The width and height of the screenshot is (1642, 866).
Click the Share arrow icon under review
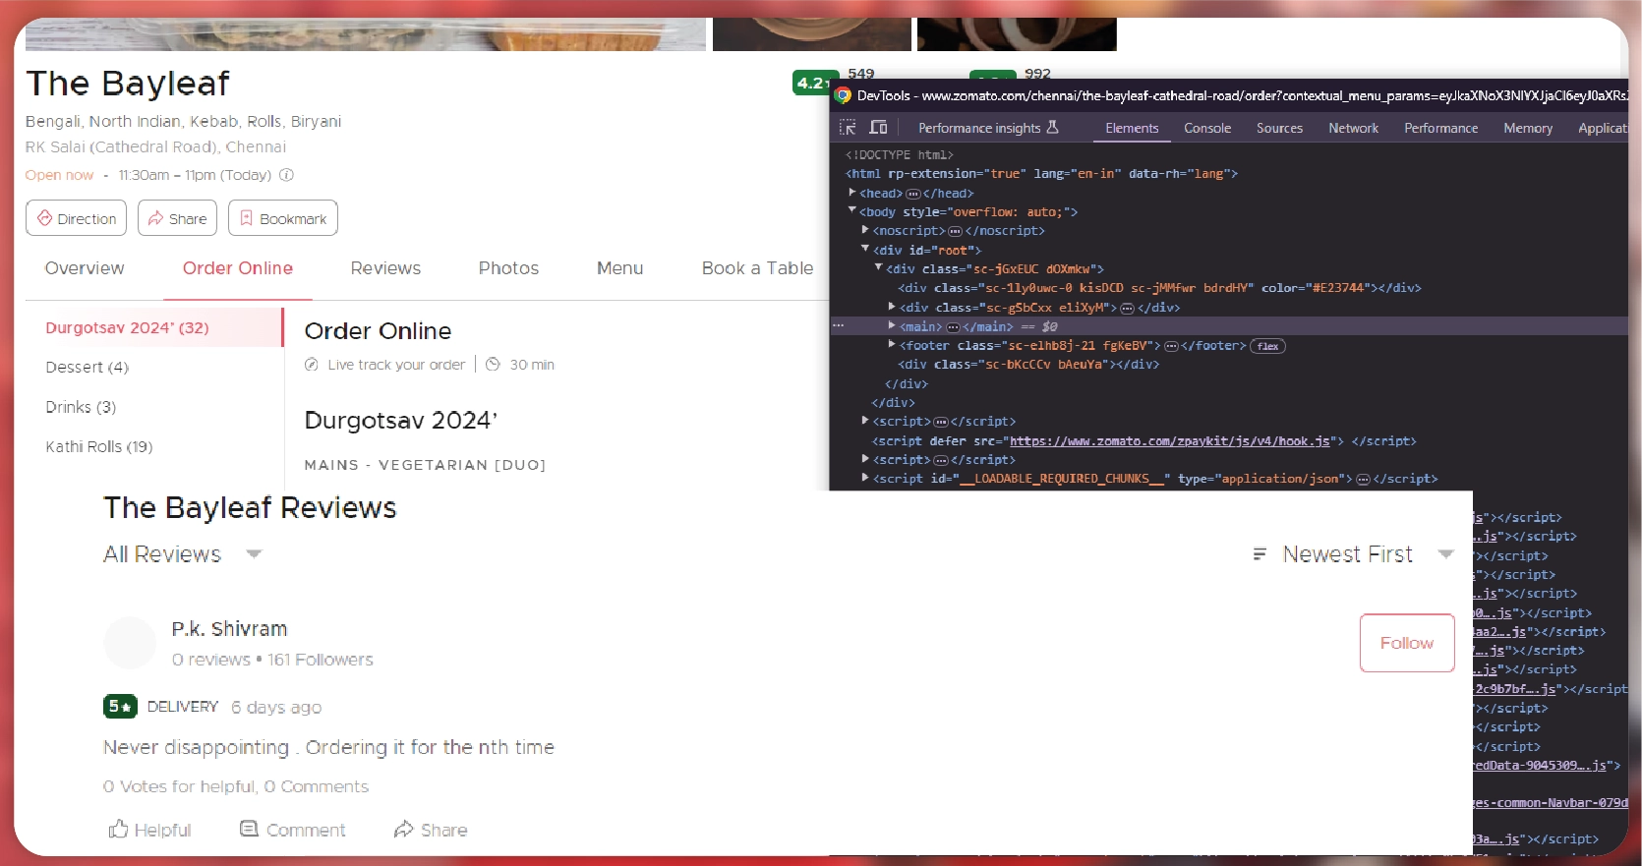(x=403, y=829)
